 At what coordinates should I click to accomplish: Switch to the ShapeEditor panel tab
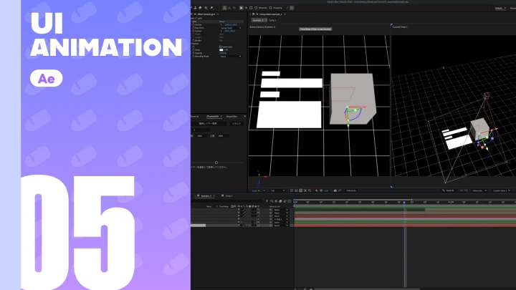click(x=231, y=117)
